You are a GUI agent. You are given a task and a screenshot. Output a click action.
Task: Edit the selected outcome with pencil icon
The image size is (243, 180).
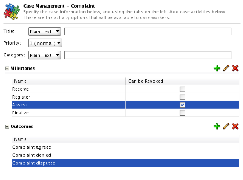[226, 126]
